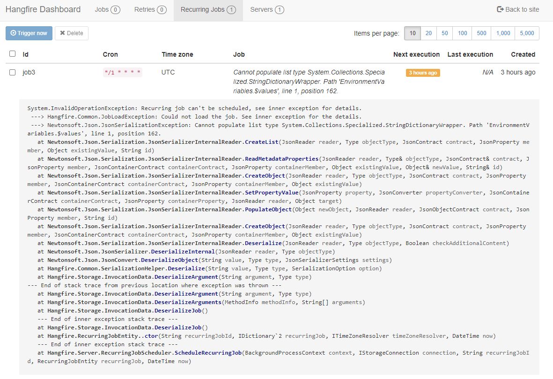
Task: Click the Last execution column header
Action: click(470, 54)
